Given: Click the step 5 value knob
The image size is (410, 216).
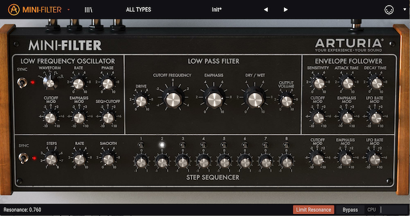Looking at the screenshot, I should coord(224,163).
